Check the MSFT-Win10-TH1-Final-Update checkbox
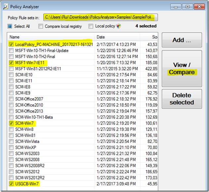Image resolution: width=209 pixels, height=192 pixels. 11,50
